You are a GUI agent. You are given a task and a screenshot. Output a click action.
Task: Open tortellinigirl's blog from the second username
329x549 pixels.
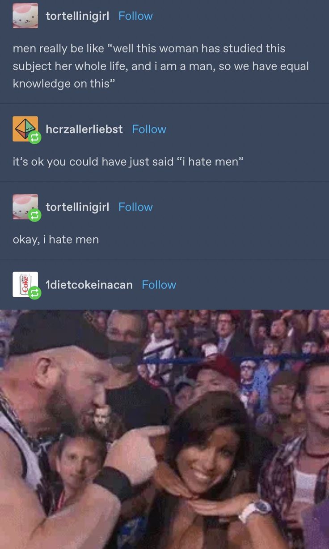coord(77,207)
